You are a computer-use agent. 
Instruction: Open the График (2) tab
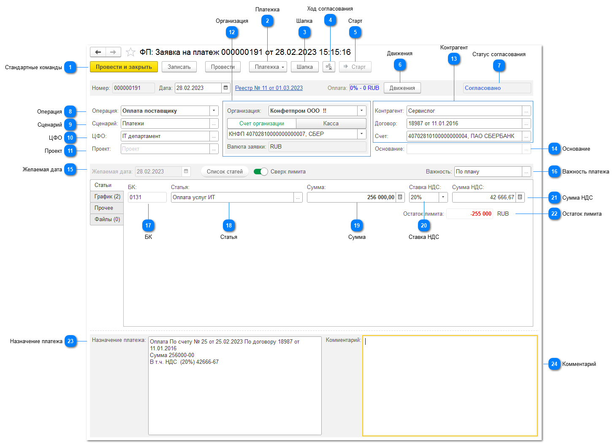[x=107, y=197]
